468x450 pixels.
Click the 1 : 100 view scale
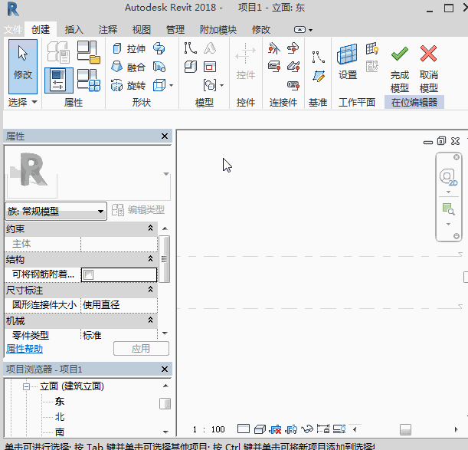208,429
